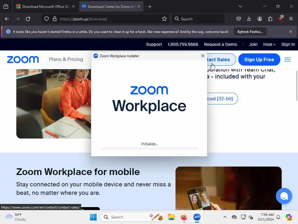This screenshot has height=224, width=298.
Task: Reload the zoom.us download page
Action: tap(28, 19)
